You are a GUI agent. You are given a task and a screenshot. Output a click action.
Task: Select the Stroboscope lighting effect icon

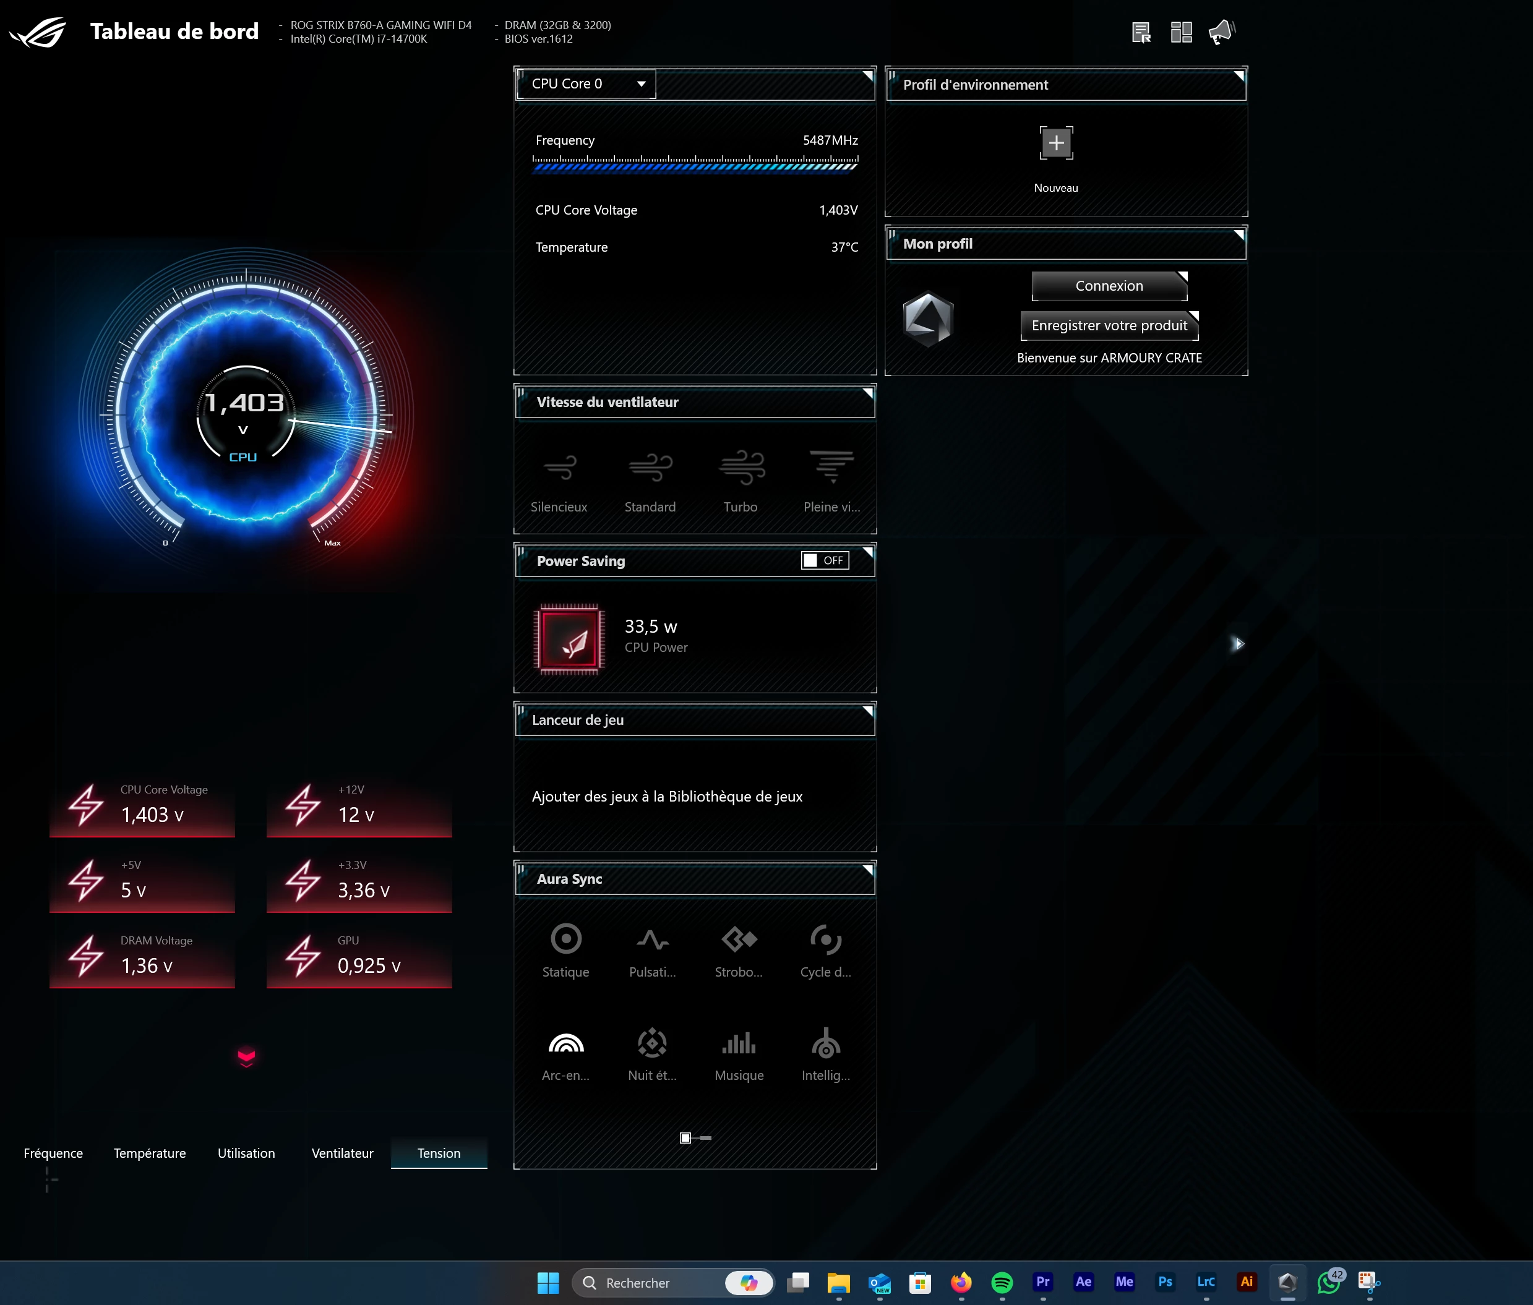pos(739,939)
